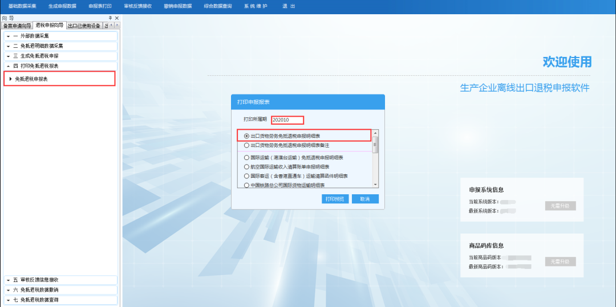Viewport: 616px width, 307px height.
Task: Expand section 二 免抵退明细数据采集
Action: pyautogui.click(x=60, y=46)
